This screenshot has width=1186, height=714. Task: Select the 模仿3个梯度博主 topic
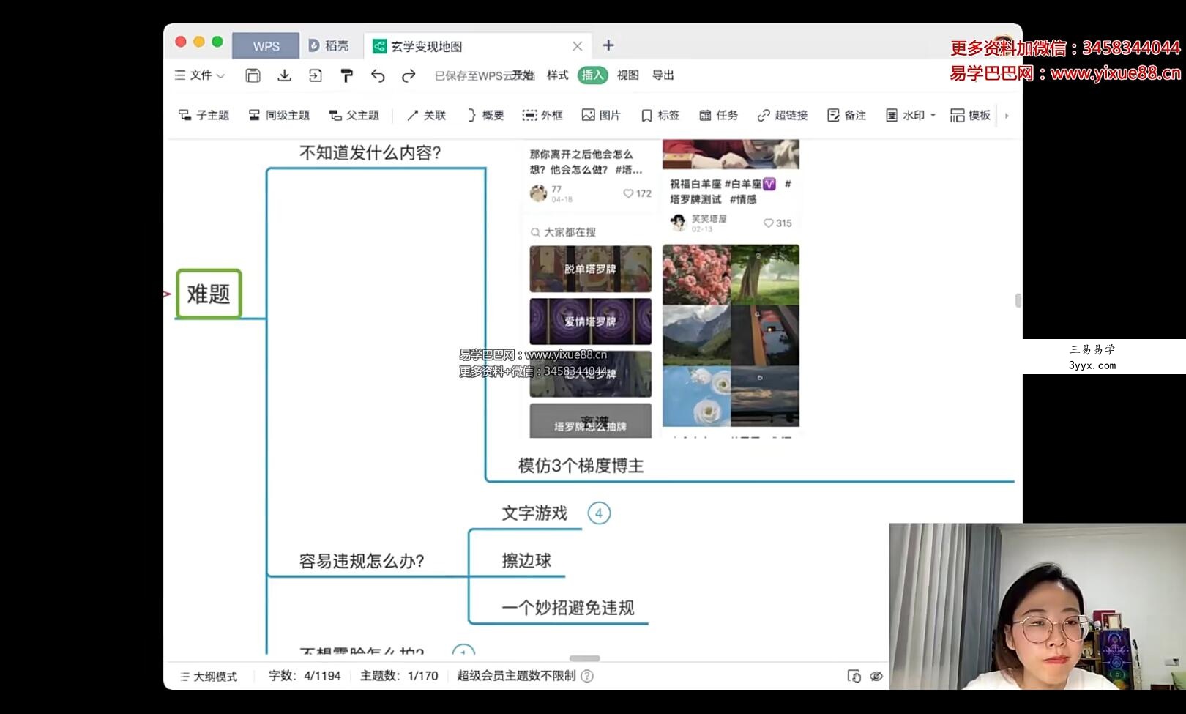(x=581, y=466)
